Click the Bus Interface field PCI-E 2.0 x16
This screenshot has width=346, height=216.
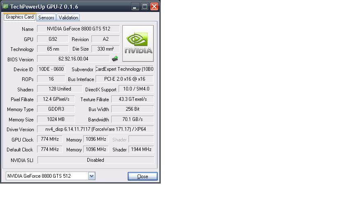(124, 79)
